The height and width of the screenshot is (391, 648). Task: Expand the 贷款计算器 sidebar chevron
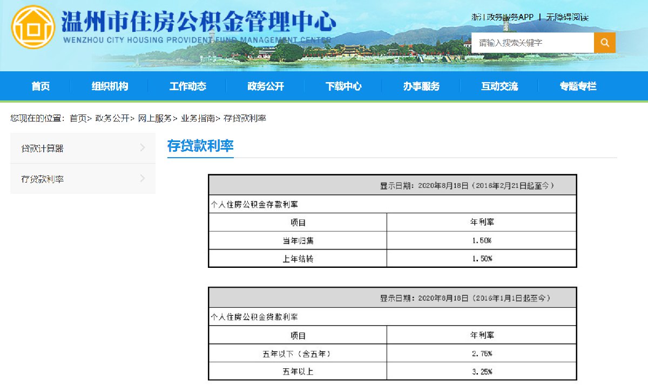(143, 148)
